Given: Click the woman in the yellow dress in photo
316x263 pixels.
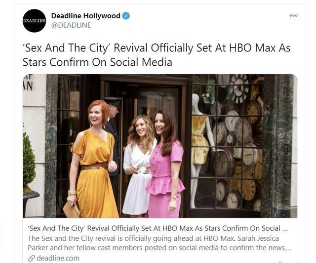Looking at the screenshot, I should click(x=93, y=160).
